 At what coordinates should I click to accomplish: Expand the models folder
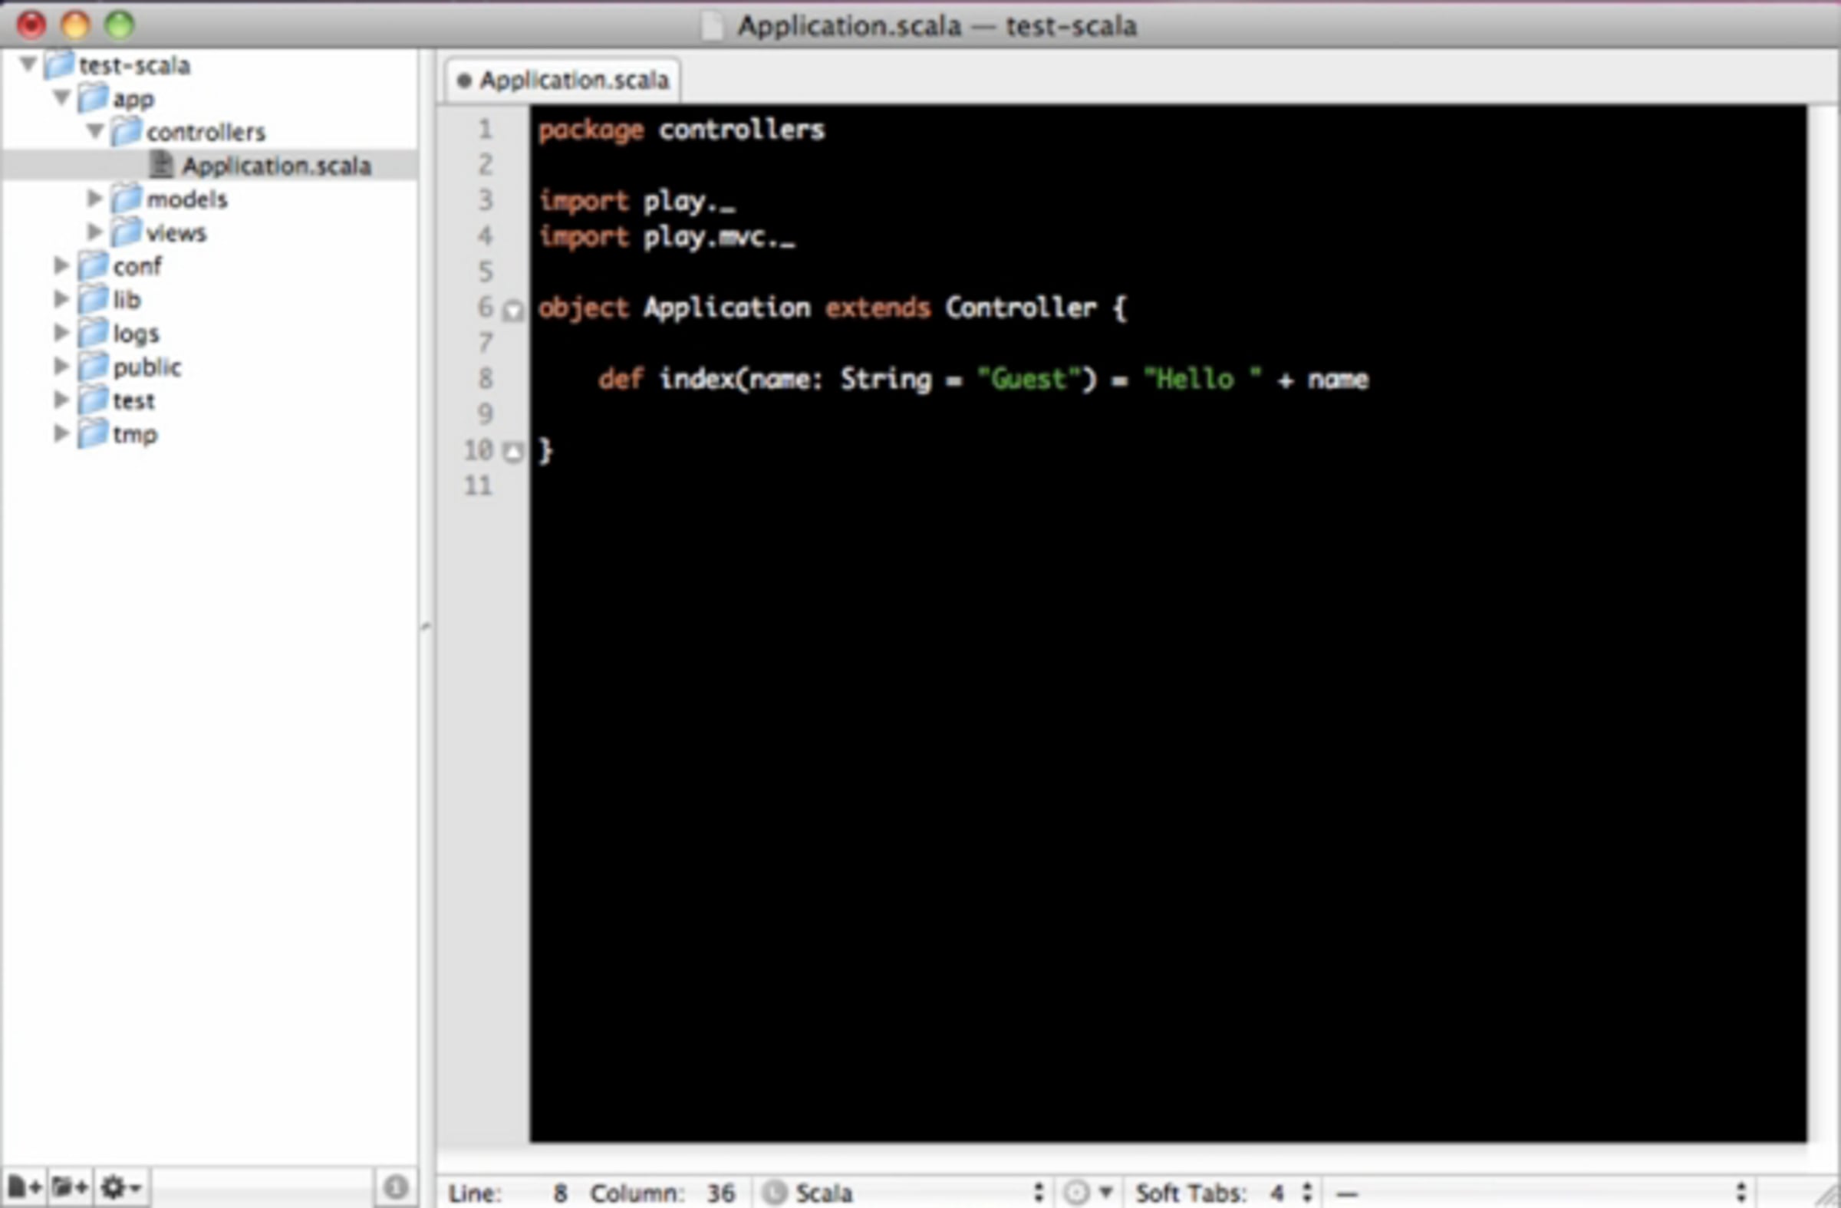tap(94, 198)
